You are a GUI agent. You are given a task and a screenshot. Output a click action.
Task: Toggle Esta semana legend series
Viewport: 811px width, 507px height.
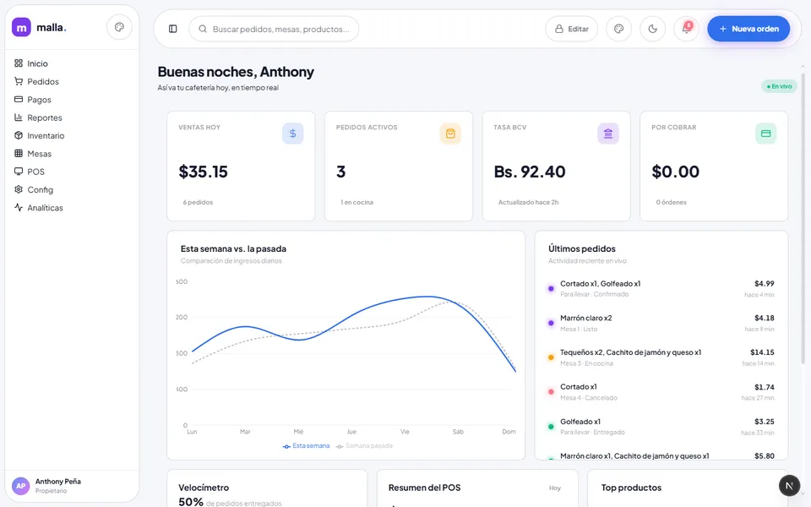[306, 446]
